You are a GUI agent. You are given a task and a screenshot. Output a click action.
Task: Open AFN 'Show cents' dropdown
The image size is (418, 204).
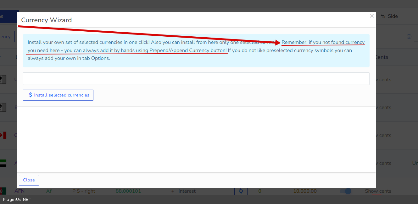pos(378,191)
